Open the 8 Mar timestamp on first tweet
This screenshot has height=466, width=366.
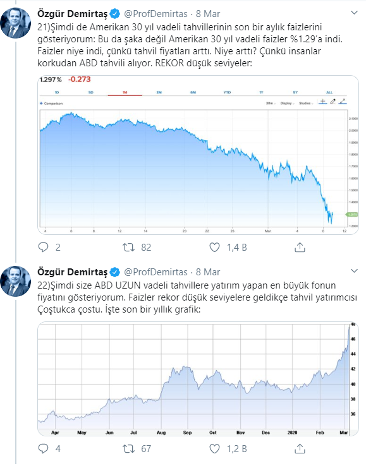point(208,14)
